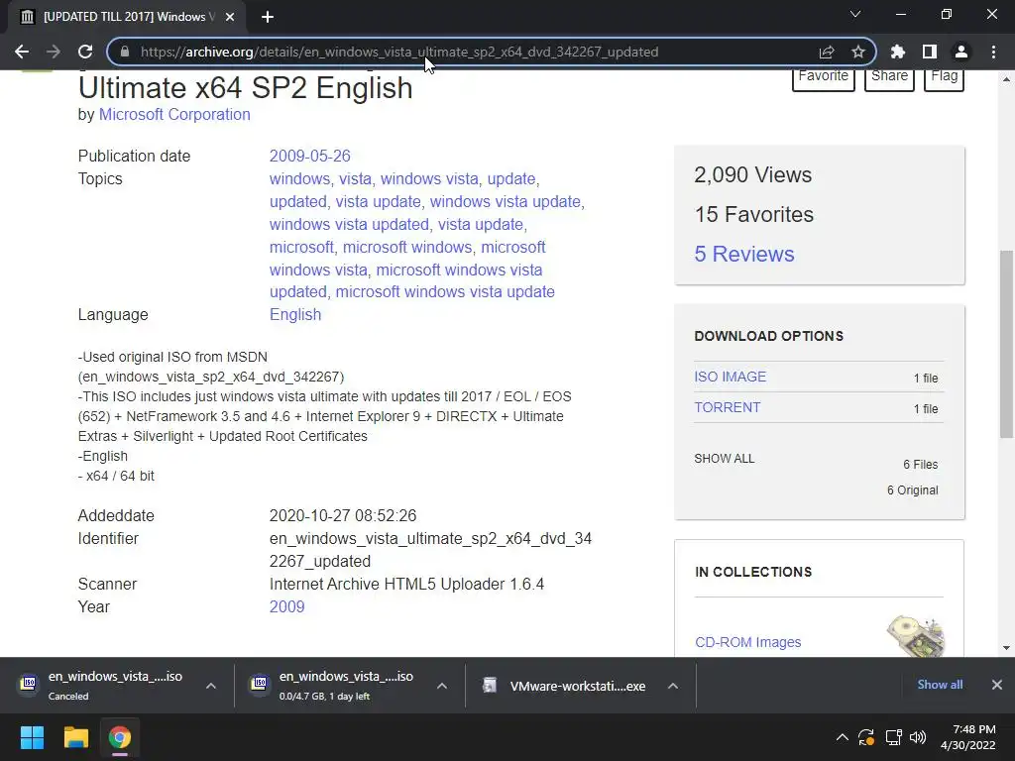Select the English language link
This screenshot has width=1015, height=761.
(295, 314)
